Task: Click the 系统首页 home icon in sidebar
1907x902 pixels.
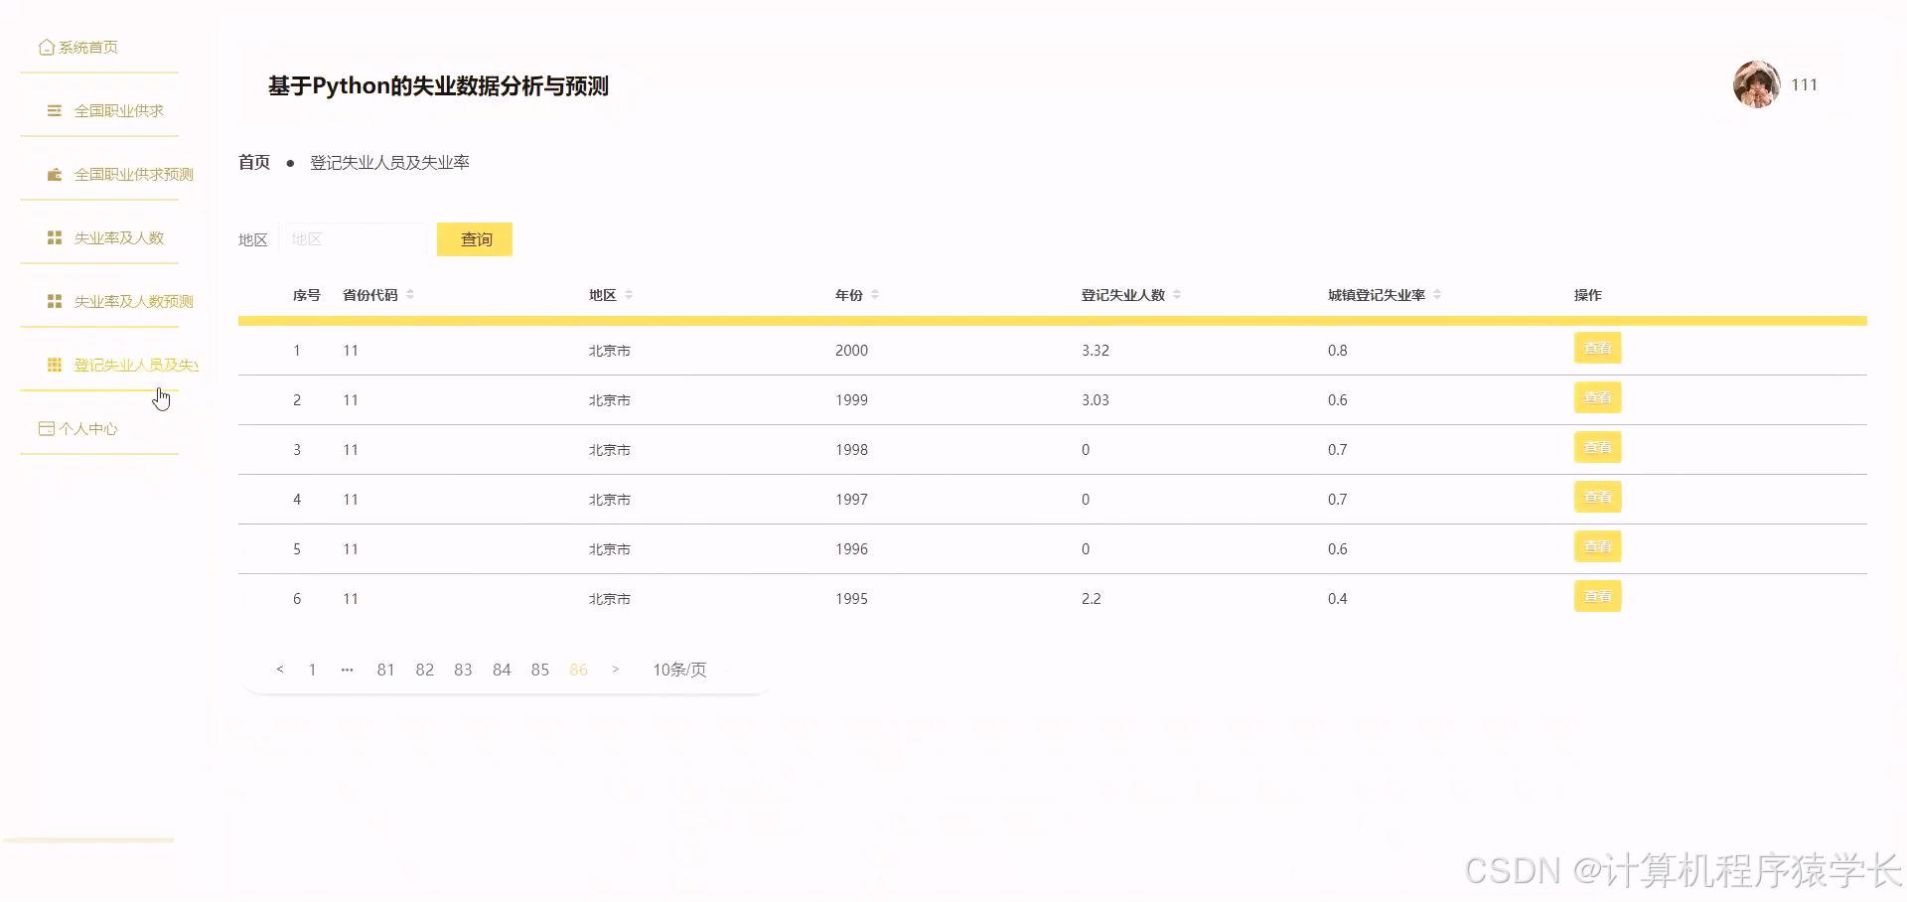Action: point(46,46)
